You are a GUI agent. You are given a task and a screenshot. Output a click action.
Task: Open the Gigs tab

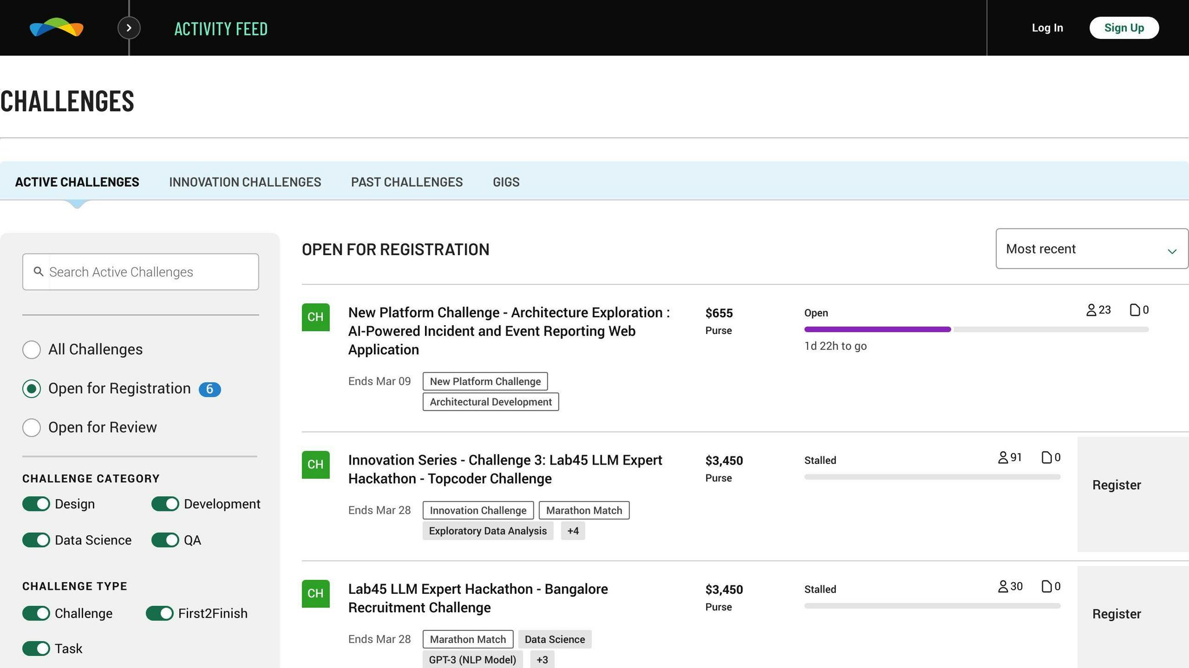point(506,182)
